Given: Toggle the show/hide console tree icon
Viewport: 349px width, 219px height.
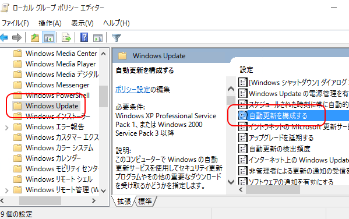Looking at the screenshot, I should tap(49, 38).
